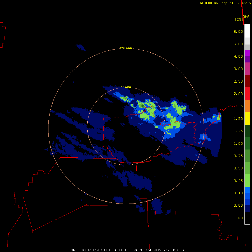Viewport: 252px width, 252px height.
Task: Select the lightest green legend swatch
Action: click(247, 181)
